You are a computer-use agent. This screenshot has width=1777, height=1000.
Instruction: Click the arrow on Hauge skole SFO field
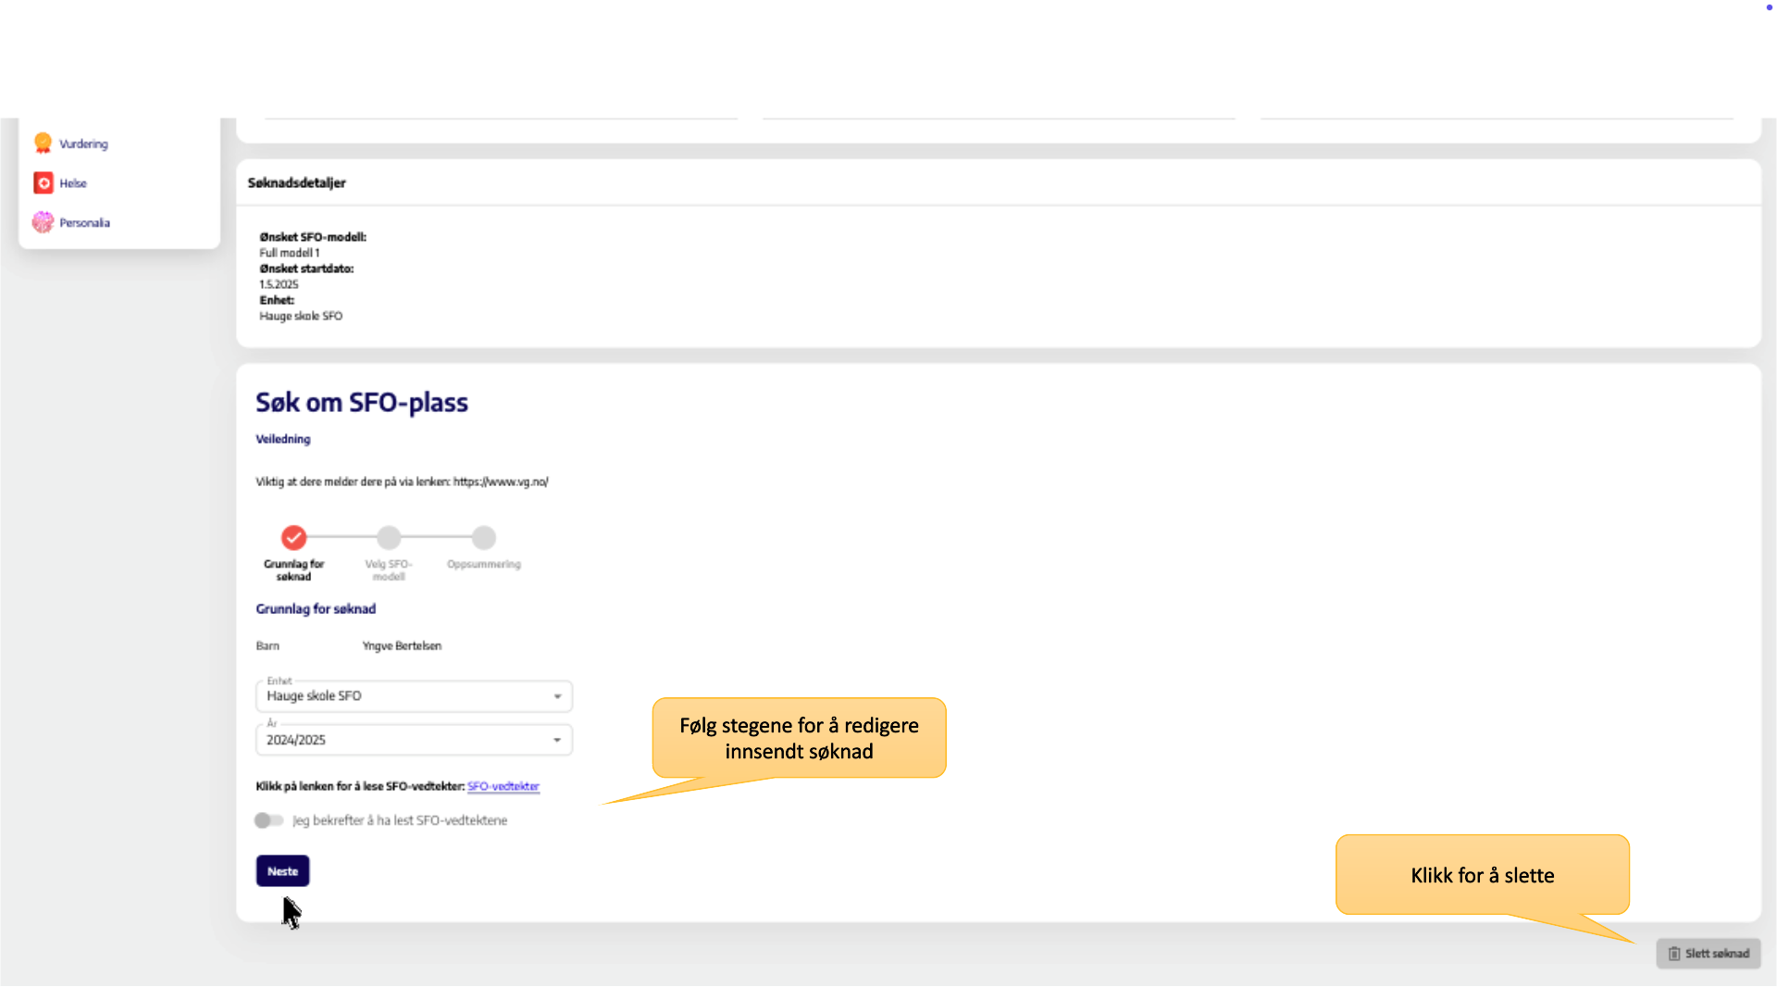pyautogui.click(x=557, y=696)
